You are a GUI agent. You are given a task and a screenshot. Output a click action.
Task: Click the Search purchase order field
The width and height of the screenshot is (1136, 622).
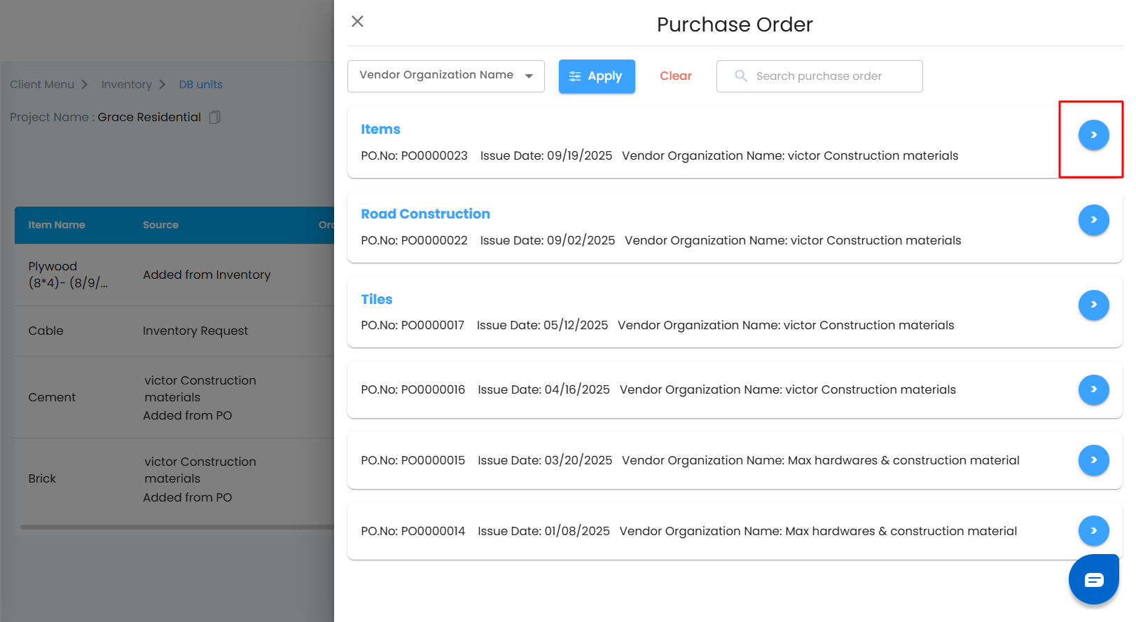click(x=826, y=76)
